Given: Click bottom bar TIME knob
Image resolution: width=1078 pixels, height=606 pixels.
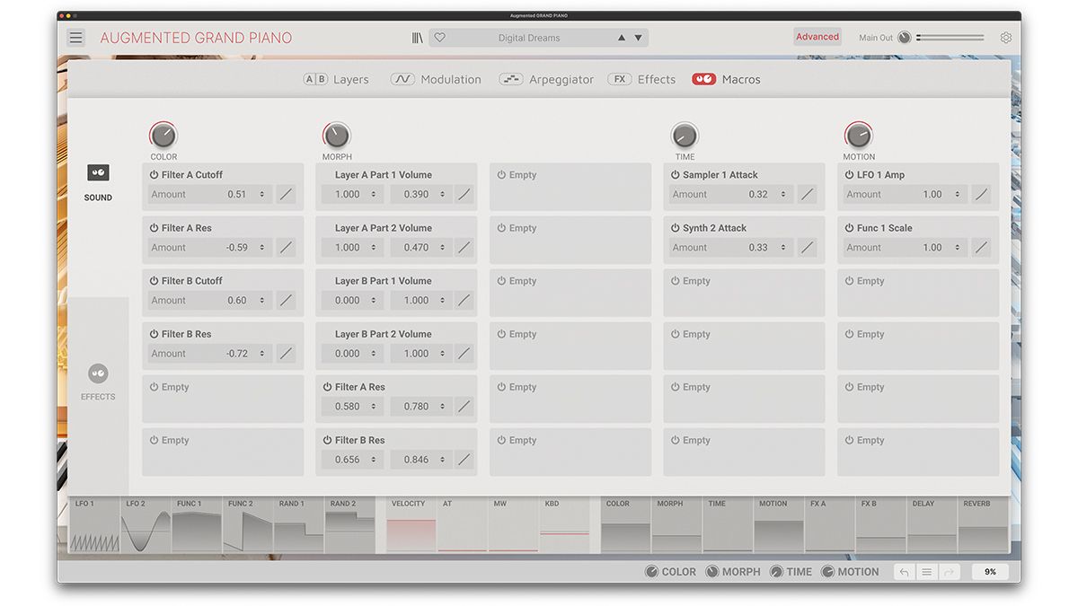Looking at the screenshot, I should [x=776, y=572].
